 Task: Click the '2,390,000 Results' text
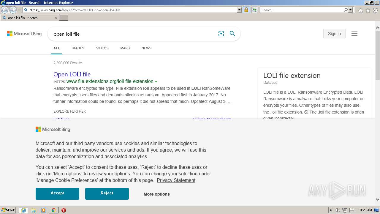[68, 63]
